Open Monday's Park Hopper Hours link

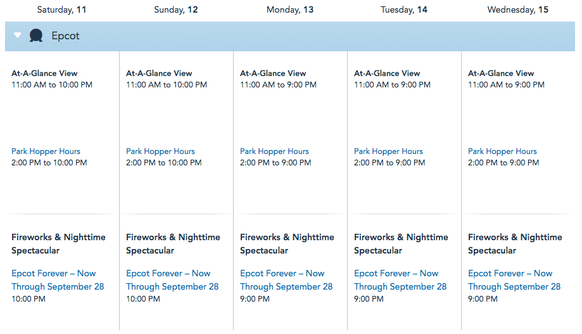[x=274, y=151]
